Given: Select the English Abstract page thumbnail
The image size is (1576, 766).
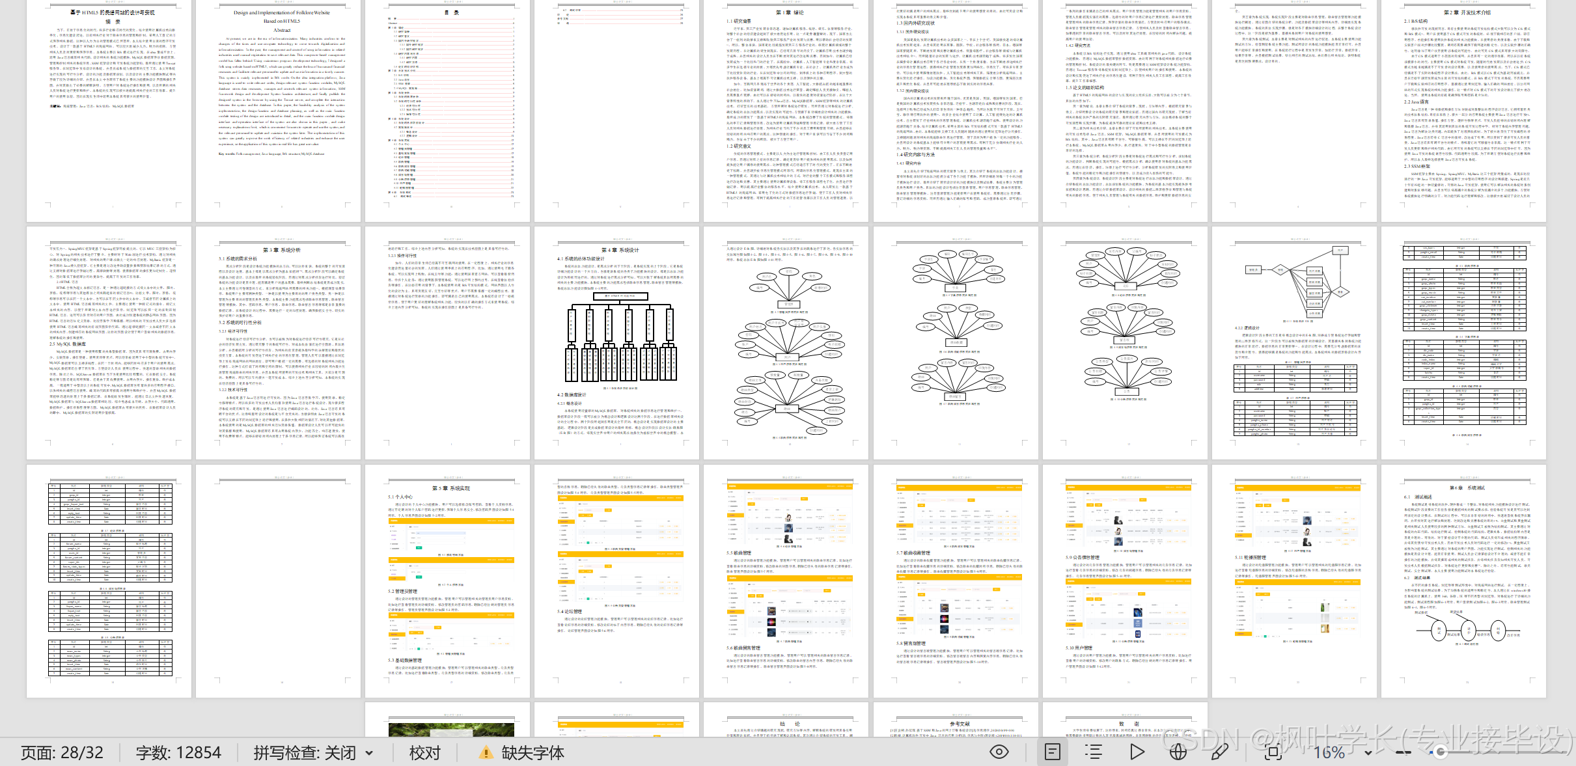Looking at the screenshot, I should (278, 111).
